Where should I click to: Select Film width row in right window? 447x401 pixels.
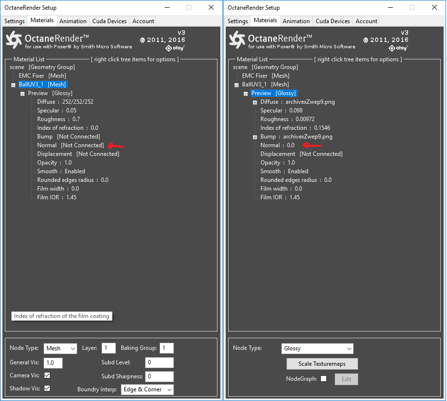click(x=281, y=188)
